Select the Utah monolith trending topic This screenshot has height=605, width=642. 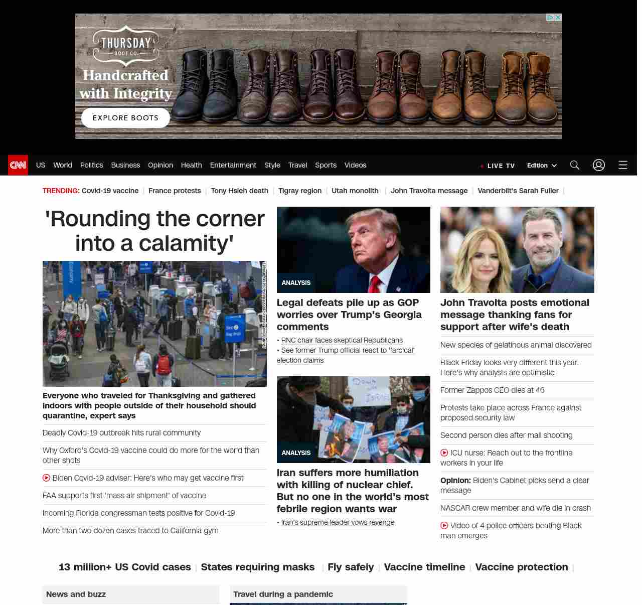[x=355, y=191]
